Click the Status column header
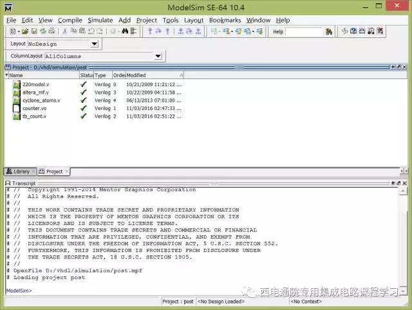Viewport: 412px width, 310px height. coord(87,75)
